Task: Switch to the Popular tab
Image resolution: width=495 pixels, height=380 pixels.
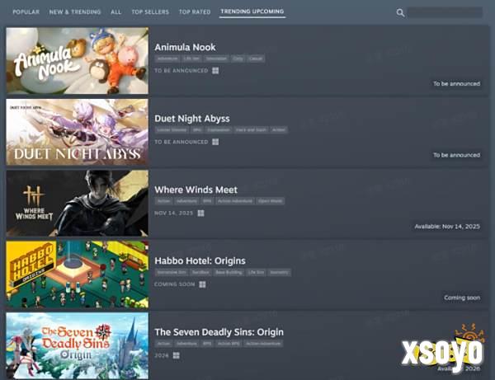Action: tap(26, 12)
